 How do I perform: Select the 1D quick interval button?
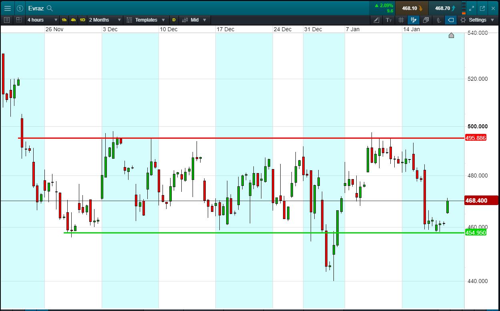(x=82, y=20)
